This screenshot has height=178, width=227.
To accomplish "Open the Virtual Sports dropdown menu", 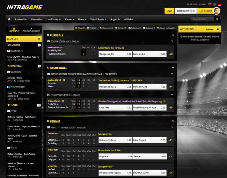I will [98, 20].
